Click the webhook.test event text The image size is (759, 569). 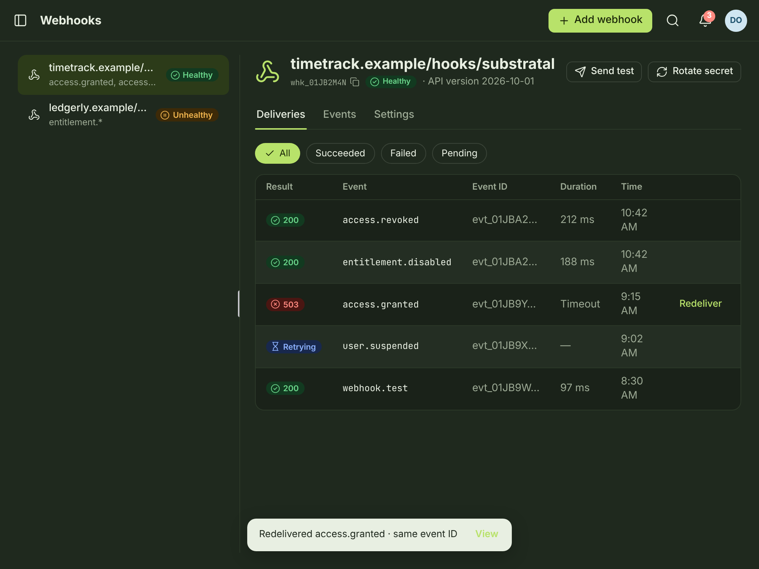coord(375,388)
